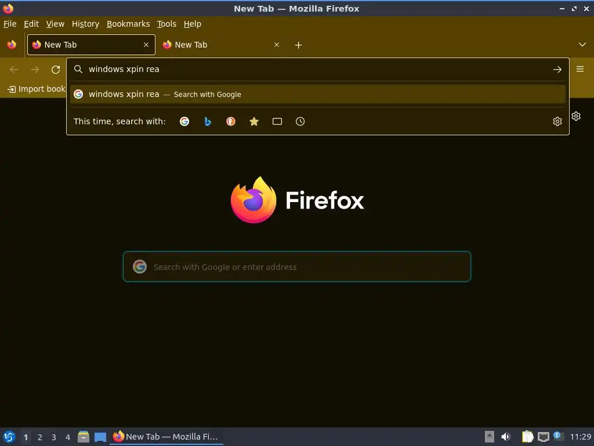The image size is (594, 446).
Task: Open new tab page customize gear
Action: pos(576,116)
